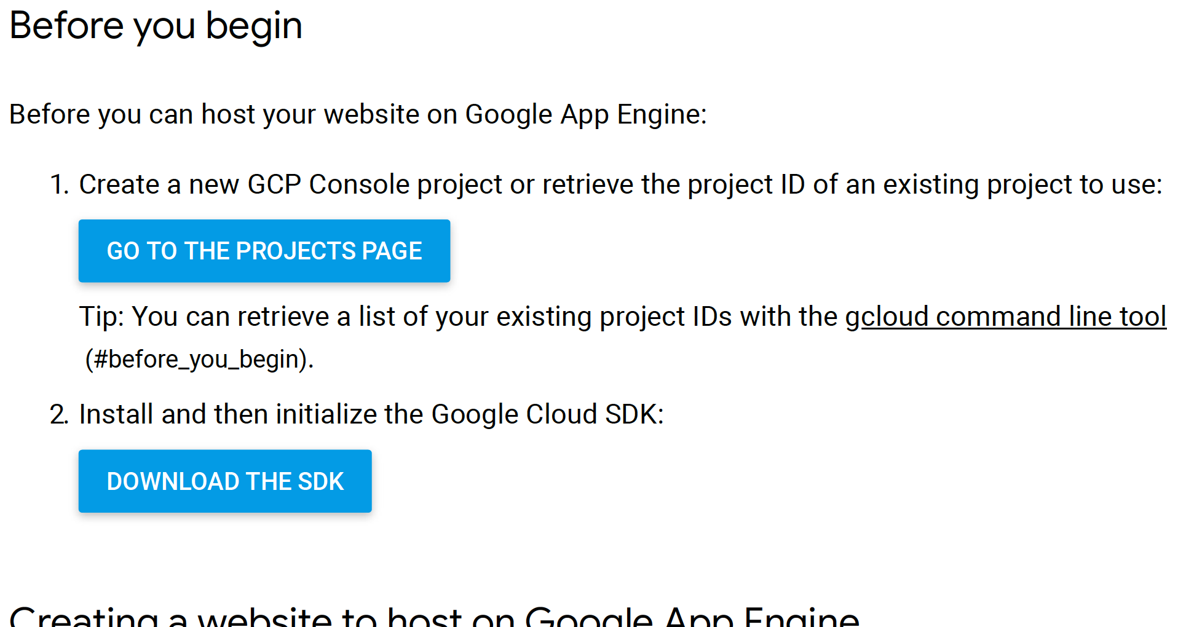Click list number 1 marker
The height and width of the screenshot is (627, 1178).
60,184
